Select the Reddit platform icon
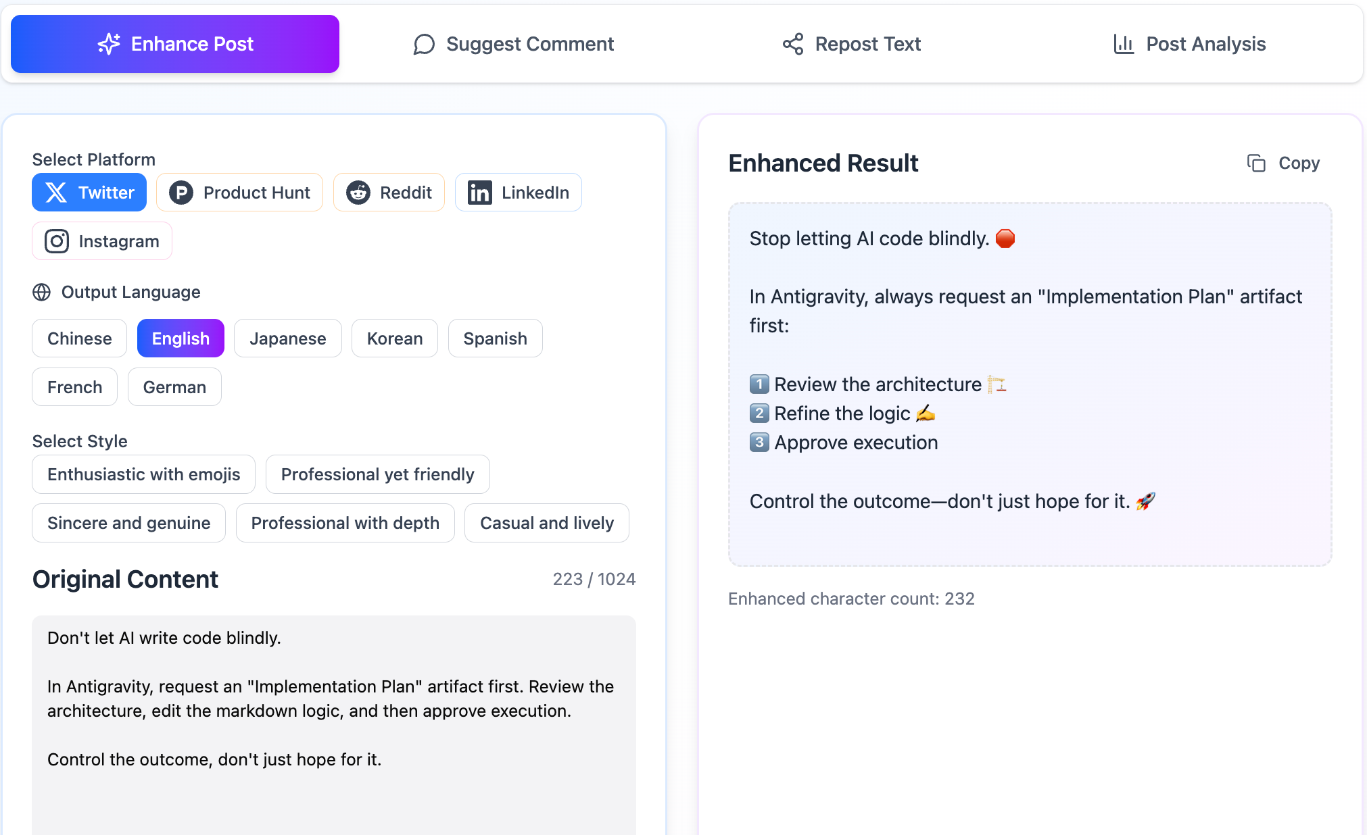Screen dimensions: 1367x835 [359, 193]
